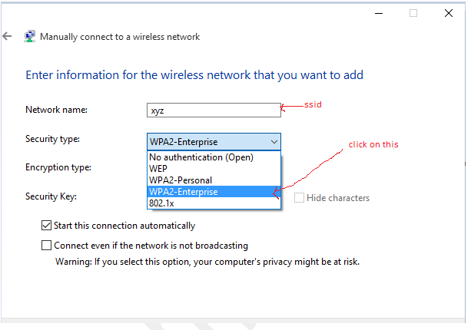Click the Hide characters label text
The height and width of the screenshot is (330, 471).
(x=338, y=198)
